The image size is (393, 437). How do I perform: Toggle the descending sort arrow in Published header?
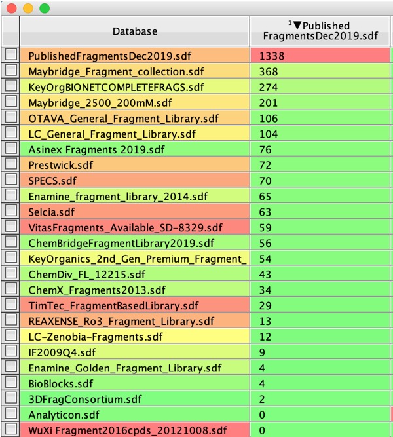[x=297, y=25]
